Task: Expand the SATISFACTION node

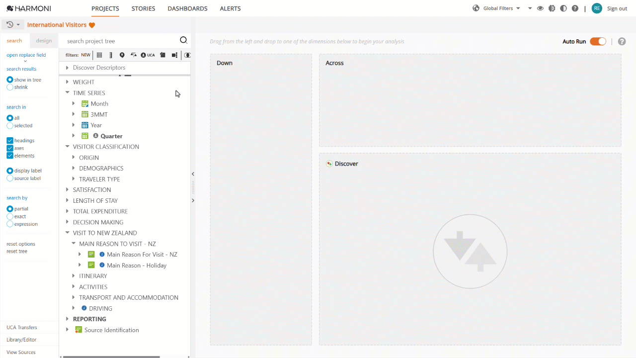Action: (67, 189)
